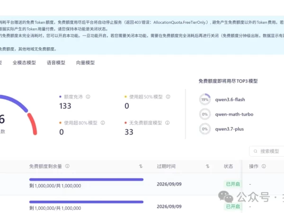
Task: Click the 状态 column header
Action: (228, 166)
